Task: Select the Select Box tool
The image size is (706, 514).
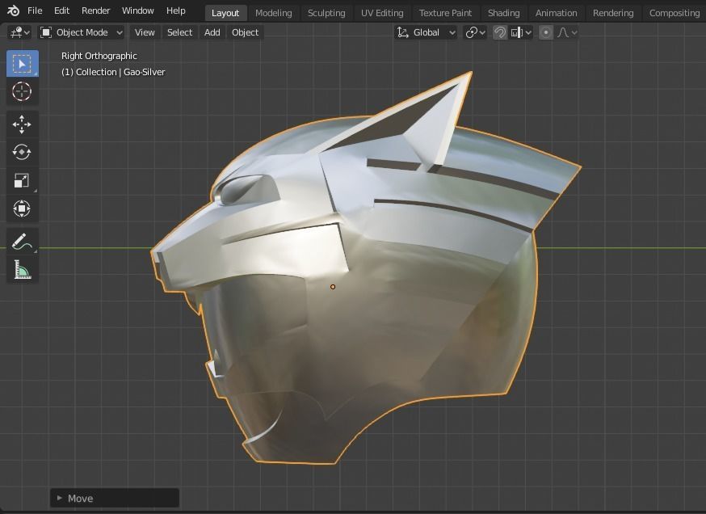Action: 22,64
